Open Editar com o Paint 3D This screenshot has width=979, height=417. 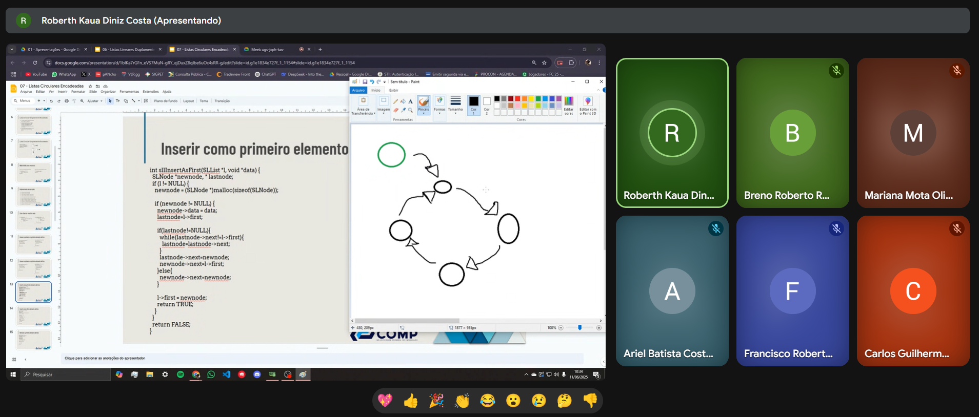click(588, 106)
